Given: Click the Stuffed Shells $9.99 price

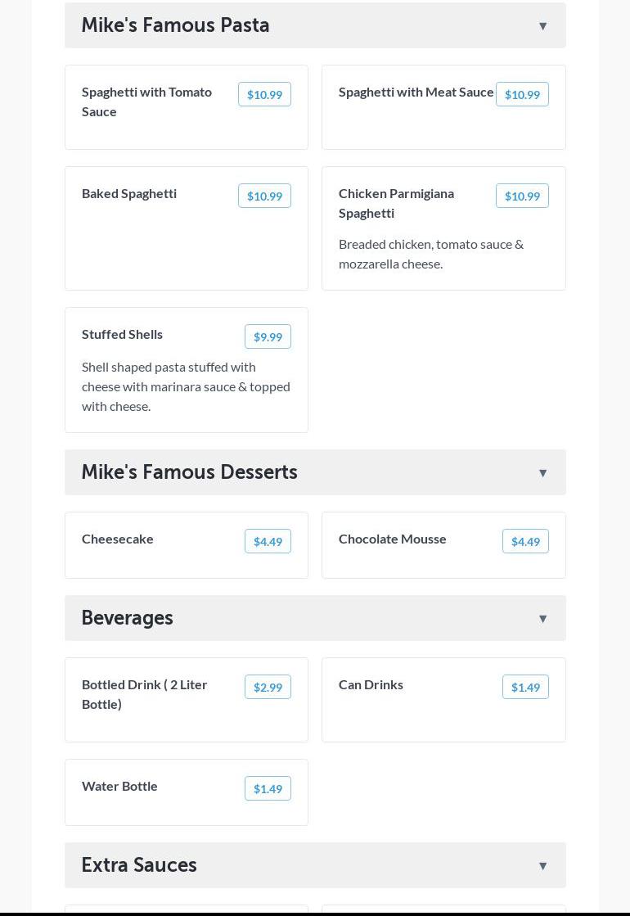Looking at the screenshot, I should 268,337.
